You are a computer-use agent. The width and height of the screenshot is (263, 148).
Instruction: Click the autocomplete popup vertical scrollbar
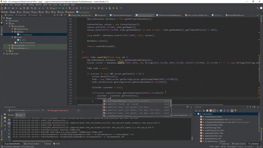[171, 103]
